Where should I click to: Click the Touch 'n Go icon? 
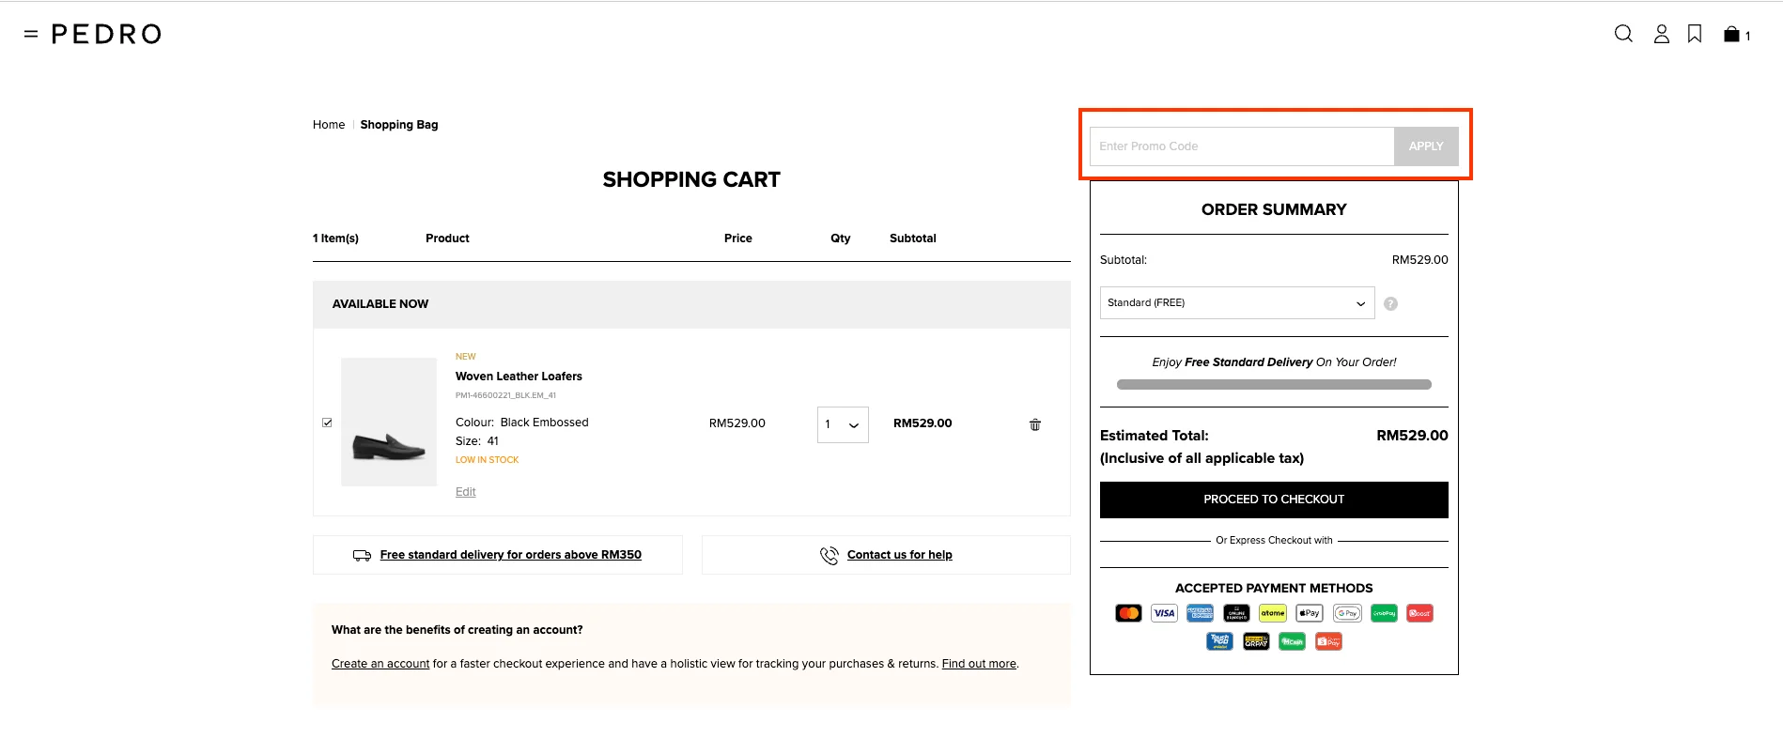[1219, 641]
